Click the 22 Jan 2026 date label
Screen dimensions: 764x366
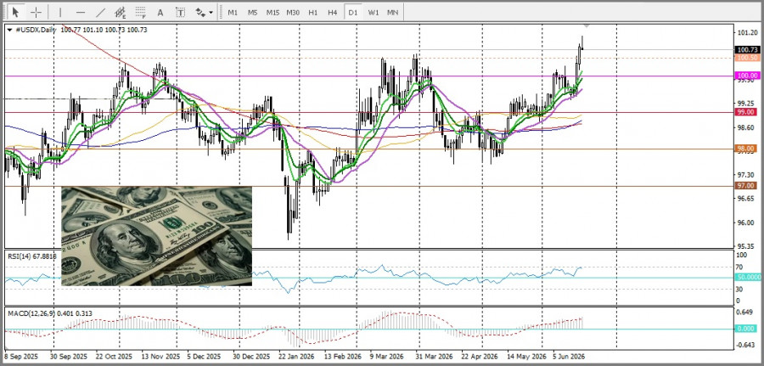click(297, 357)
